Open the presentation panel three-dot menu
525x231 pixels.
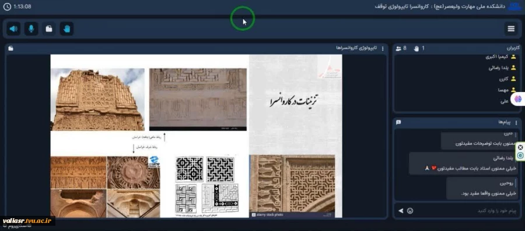[x=383, y=48]
